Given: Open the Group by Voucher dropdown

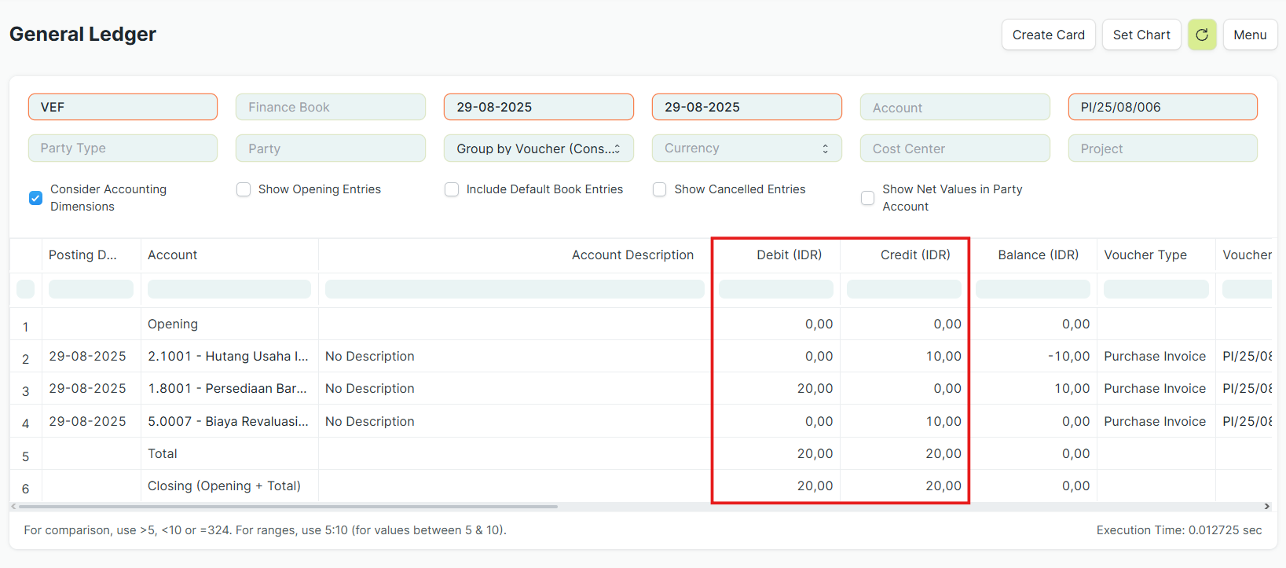Looking at the screenshot, I should click(x=538, y=148).
